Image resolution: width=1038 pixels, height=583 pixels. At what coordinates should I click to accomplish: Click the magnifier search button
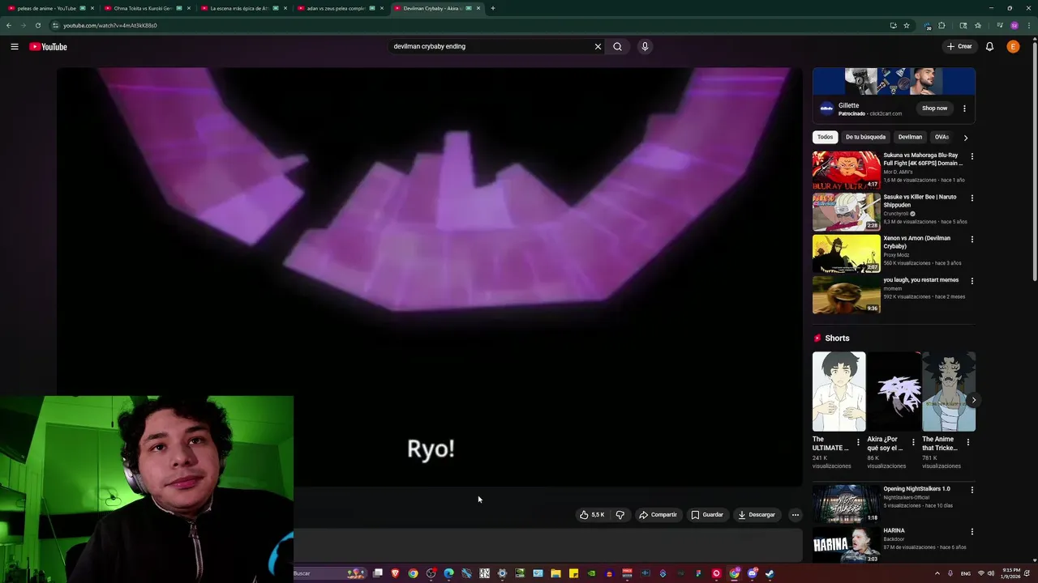tap(617, 47)
